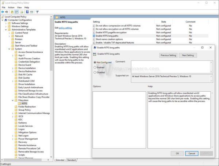Click the Show/Hide Action Pane icon
The height and width of the screenshot is (166, 219).
tap(31, 12)
